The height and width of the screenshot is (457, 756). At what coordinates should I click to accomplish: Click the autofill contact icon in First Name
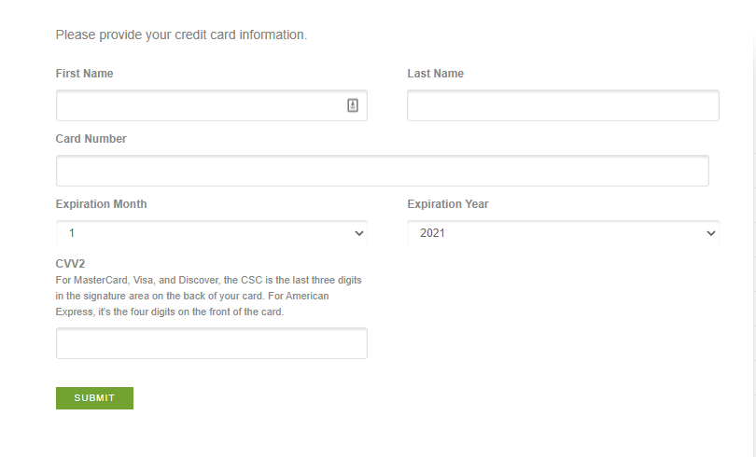[x=353, y=105]
